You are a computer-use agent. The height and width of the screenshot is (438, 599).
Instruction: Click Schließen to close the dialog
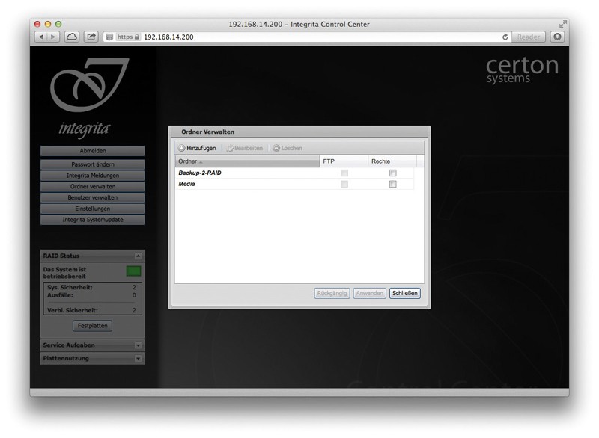(x=405, y=293)
